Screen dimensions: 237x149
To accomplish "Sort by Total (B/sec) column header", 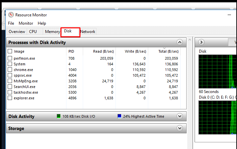I will pyautogui.click(x=168, y=51).
